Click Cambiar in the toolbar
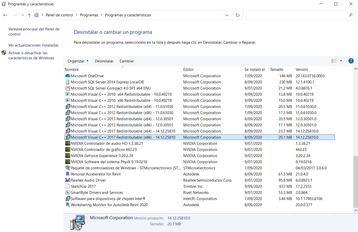Screen dimensions: 358x232 [x=127, y=61]
